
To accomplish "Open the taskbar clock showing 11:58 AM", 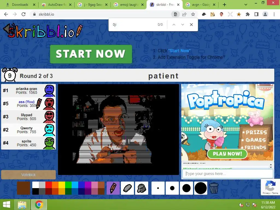I will [268, 205].
